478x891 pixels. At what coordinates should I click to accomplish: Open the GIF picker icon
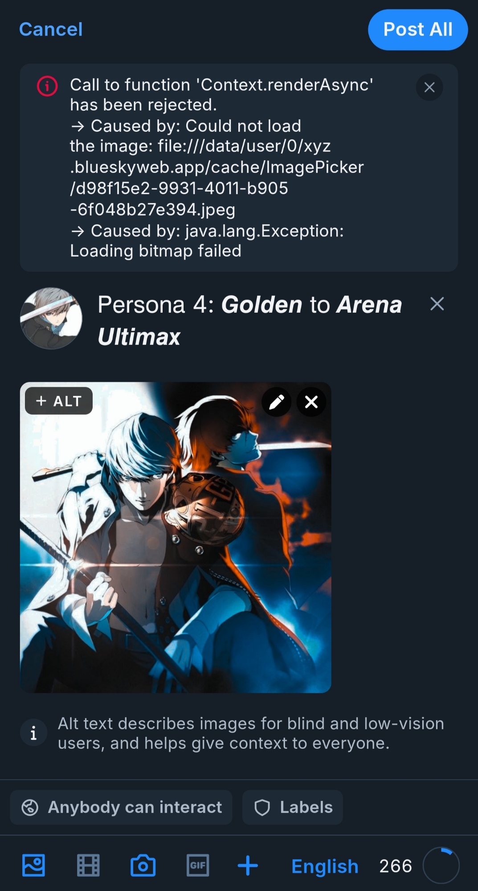click(198, 866)
